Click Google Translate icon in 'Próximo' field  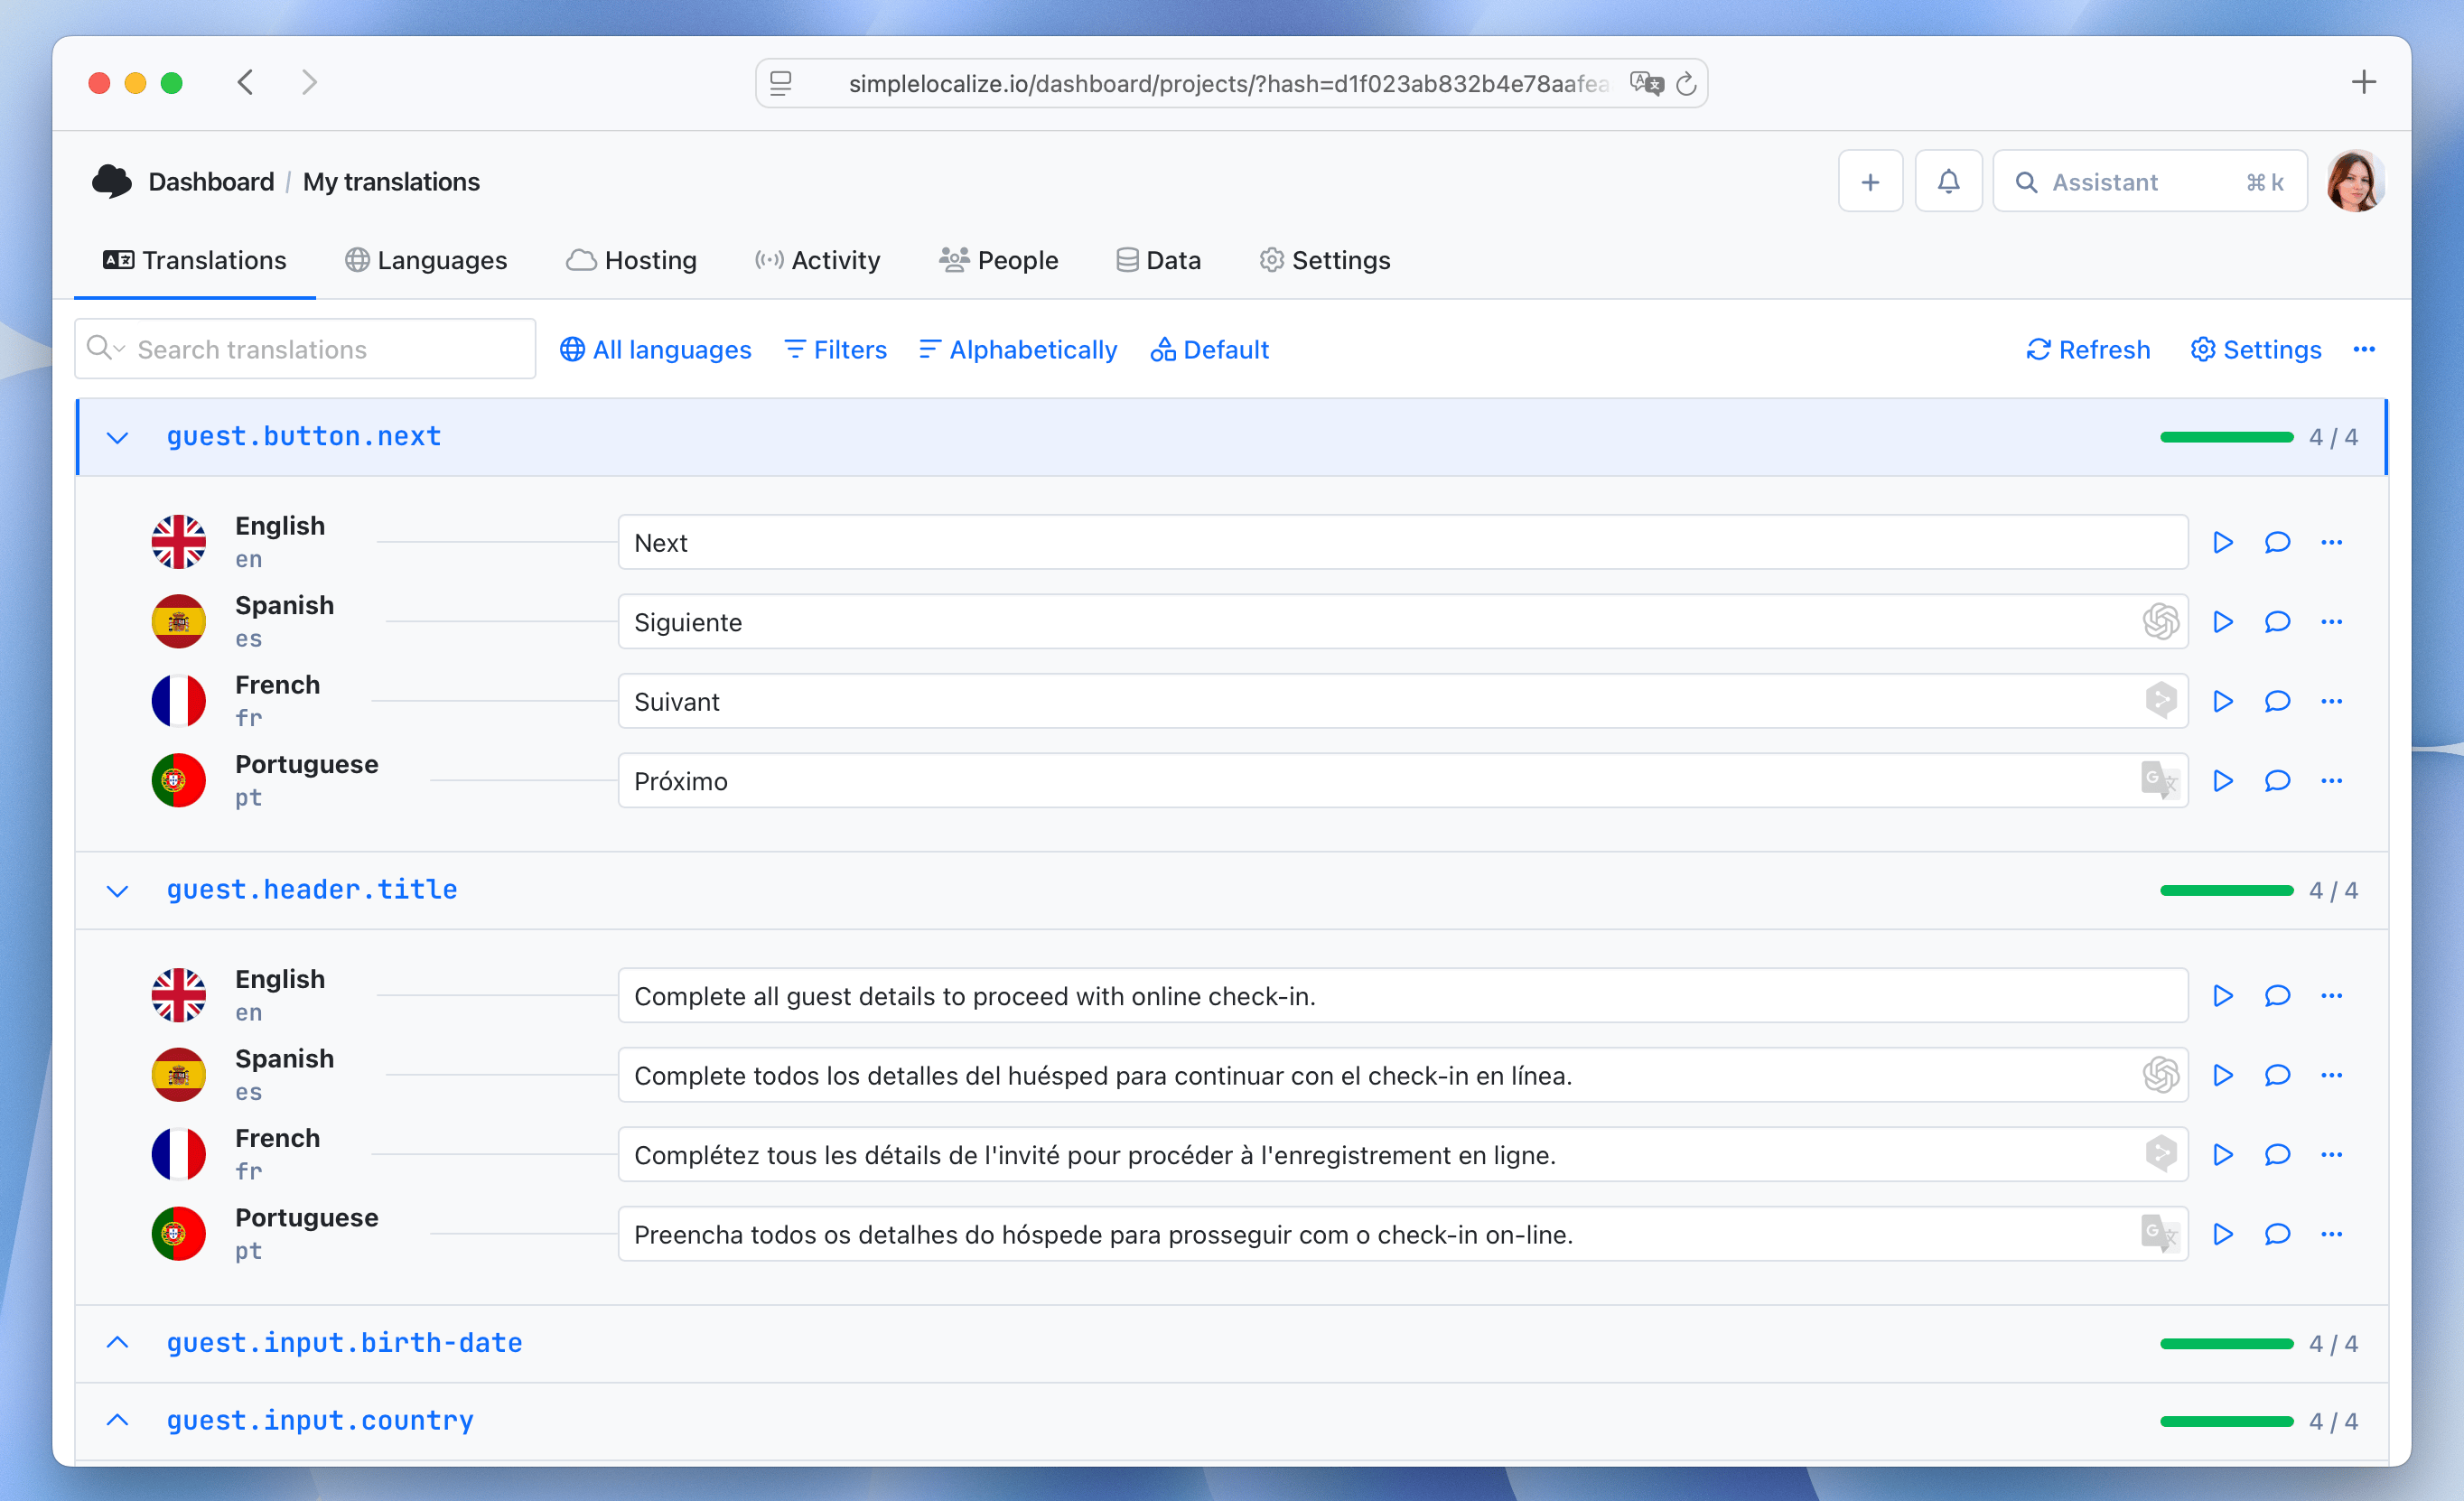pyautogui.click(x=2160, y=780)
